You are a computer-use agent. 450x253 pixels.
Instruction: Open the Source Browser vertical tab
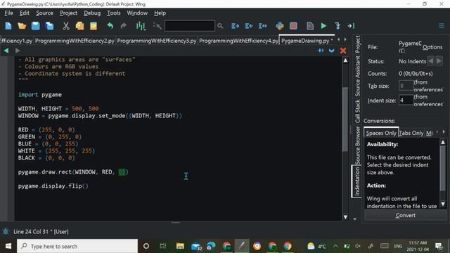point(357,145)
